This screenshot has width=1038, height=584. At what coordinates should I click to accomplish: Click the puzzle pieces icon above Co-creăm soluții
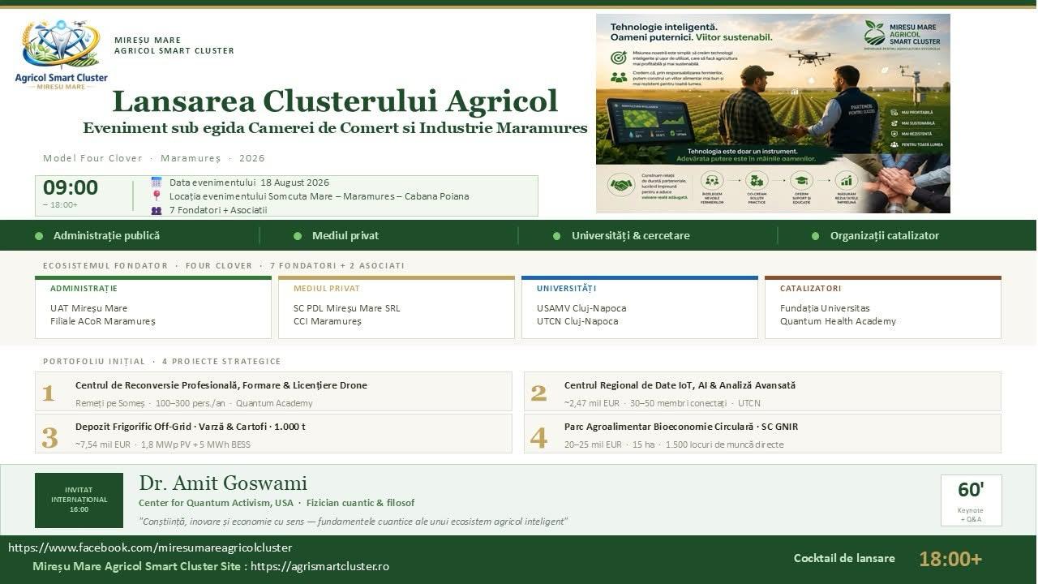click(757, 181)
